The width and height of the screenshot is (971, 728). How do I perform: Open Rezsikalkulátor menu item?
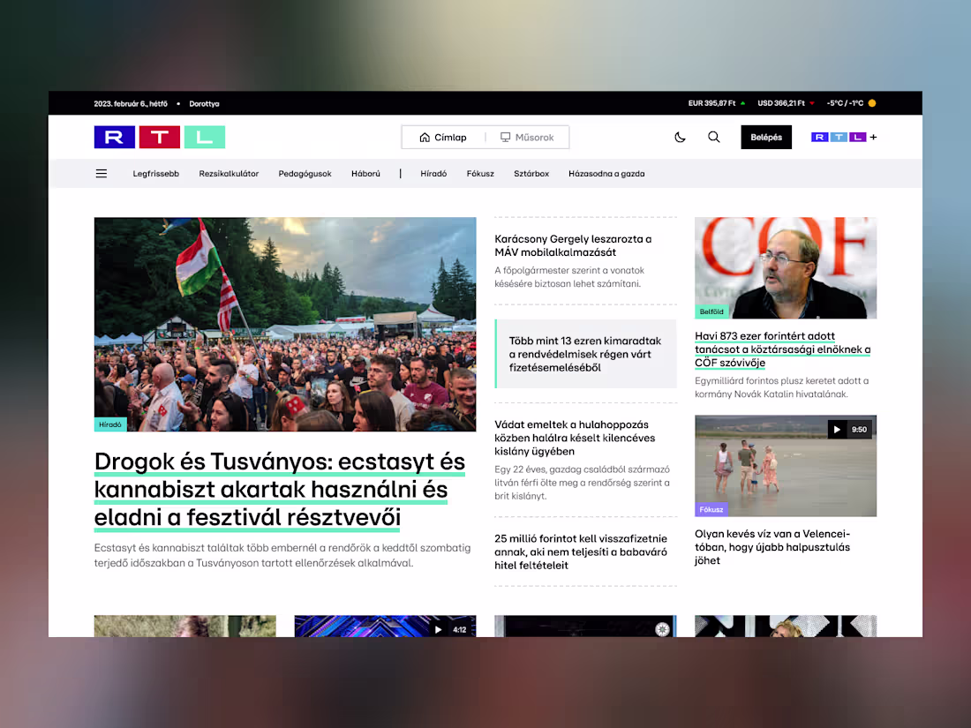tap(230, 174)
